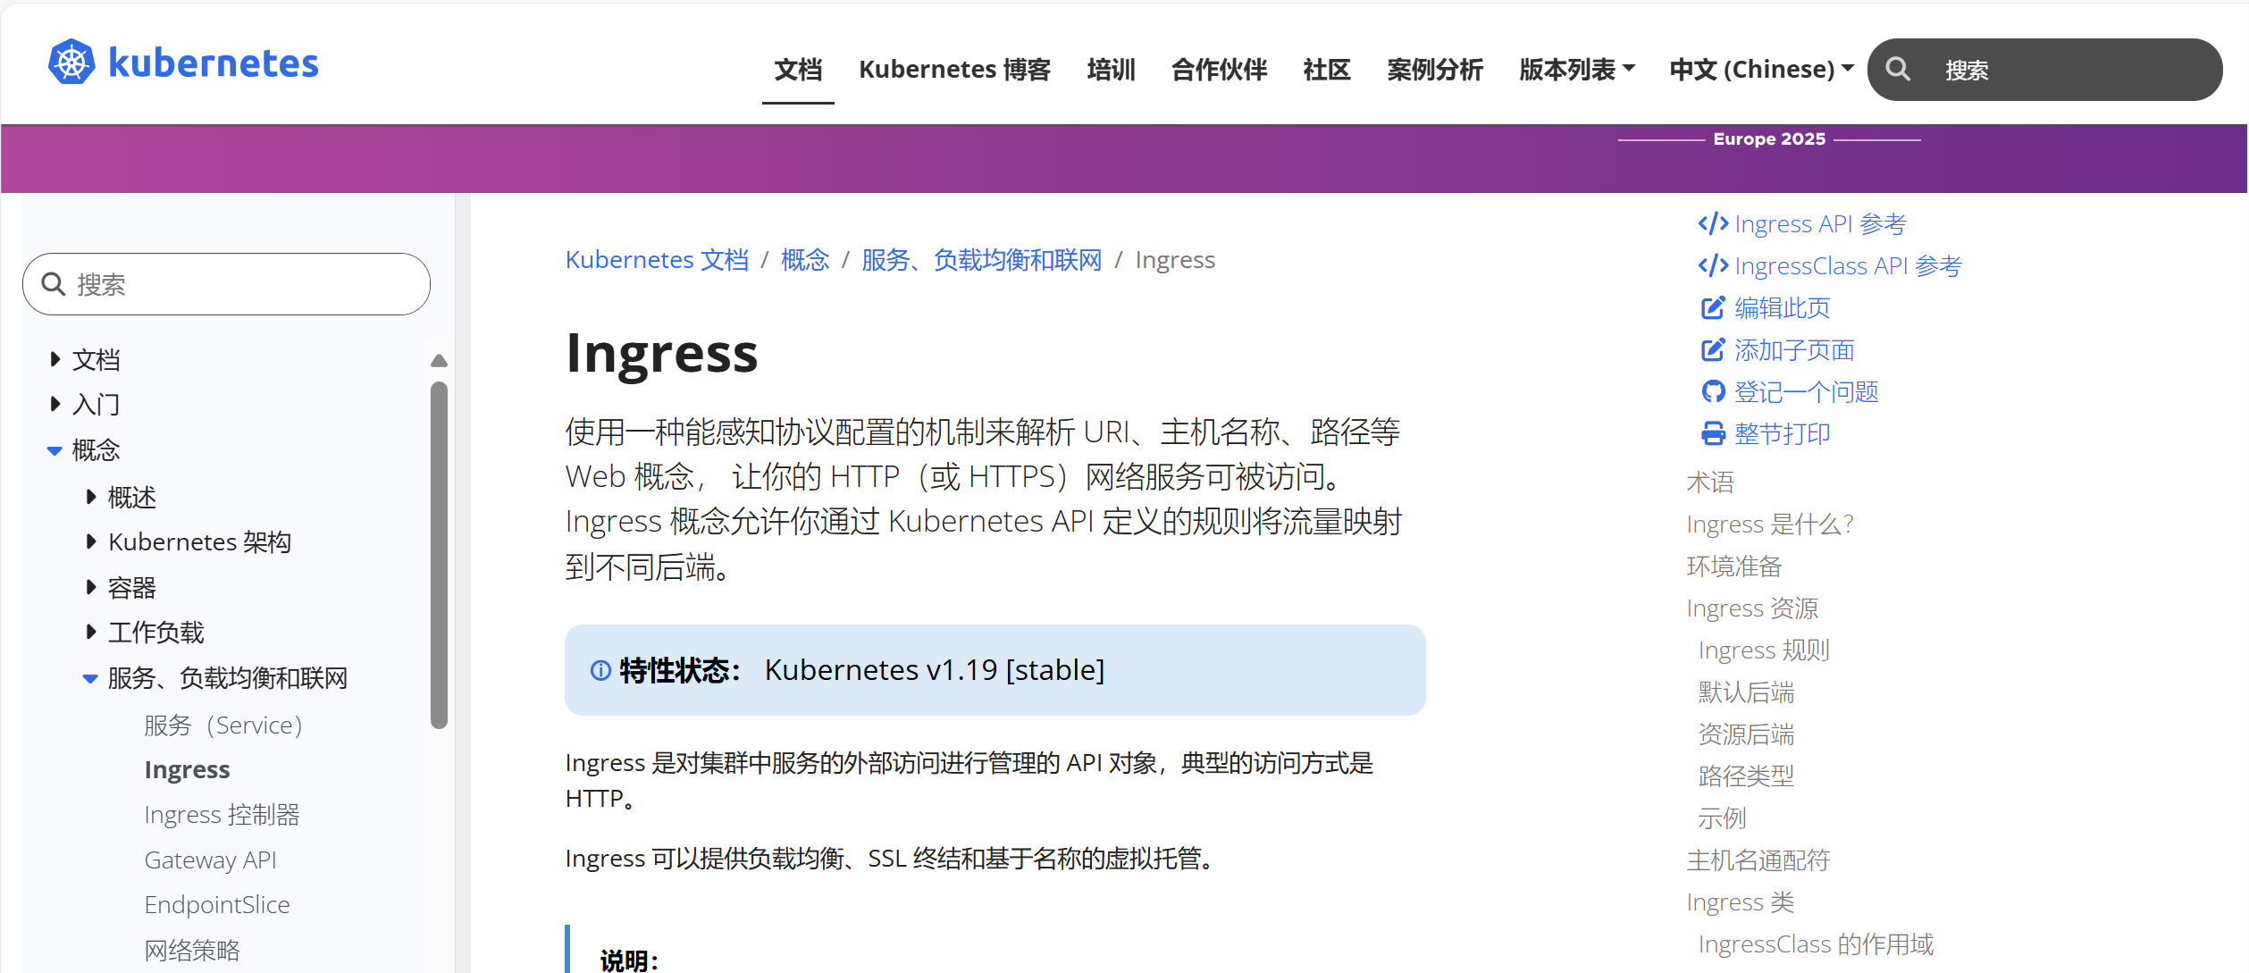
Task: Jump to 默认后端 section
Action: pyautogui.click(x=1746, y=692)
